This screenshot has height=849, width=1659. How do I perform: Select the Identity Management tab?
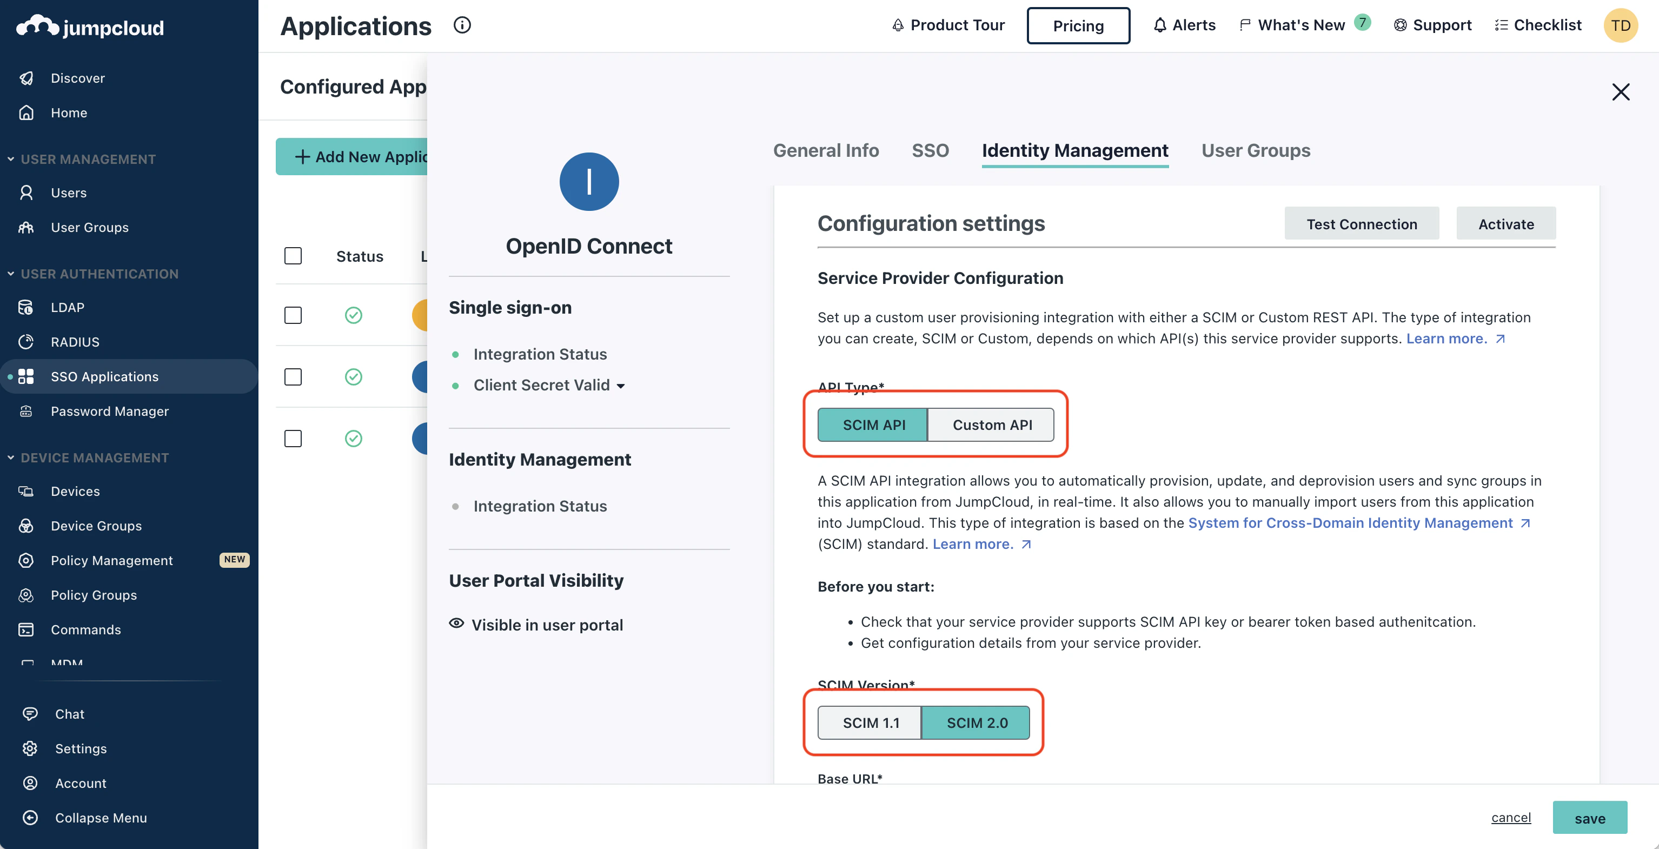coord(1075,151)
